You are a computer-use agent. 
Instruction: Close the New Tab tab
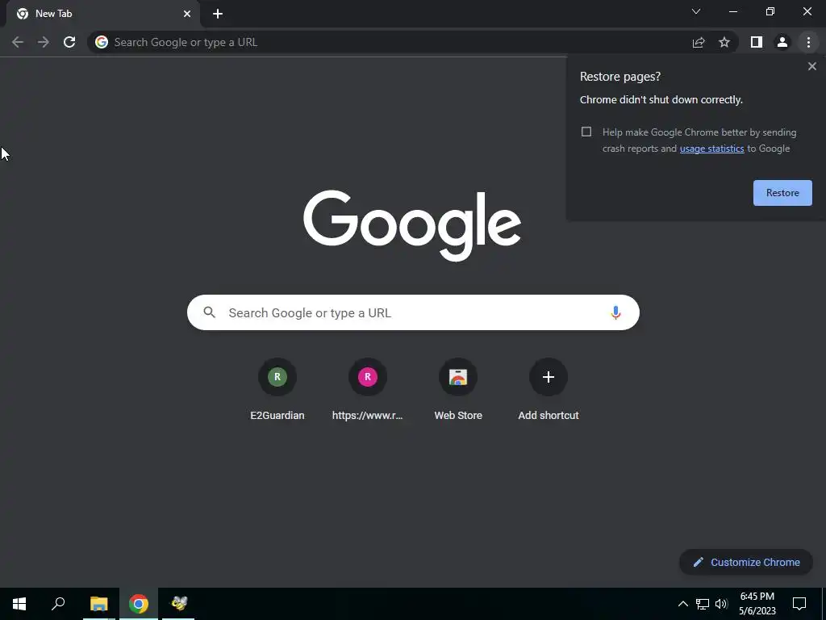tap(187, 14)
